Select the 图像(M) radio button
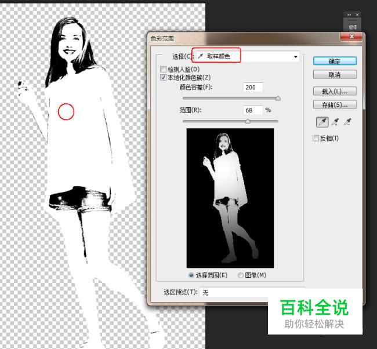Viewport: 377px width, 349px height. pos(241,275)
